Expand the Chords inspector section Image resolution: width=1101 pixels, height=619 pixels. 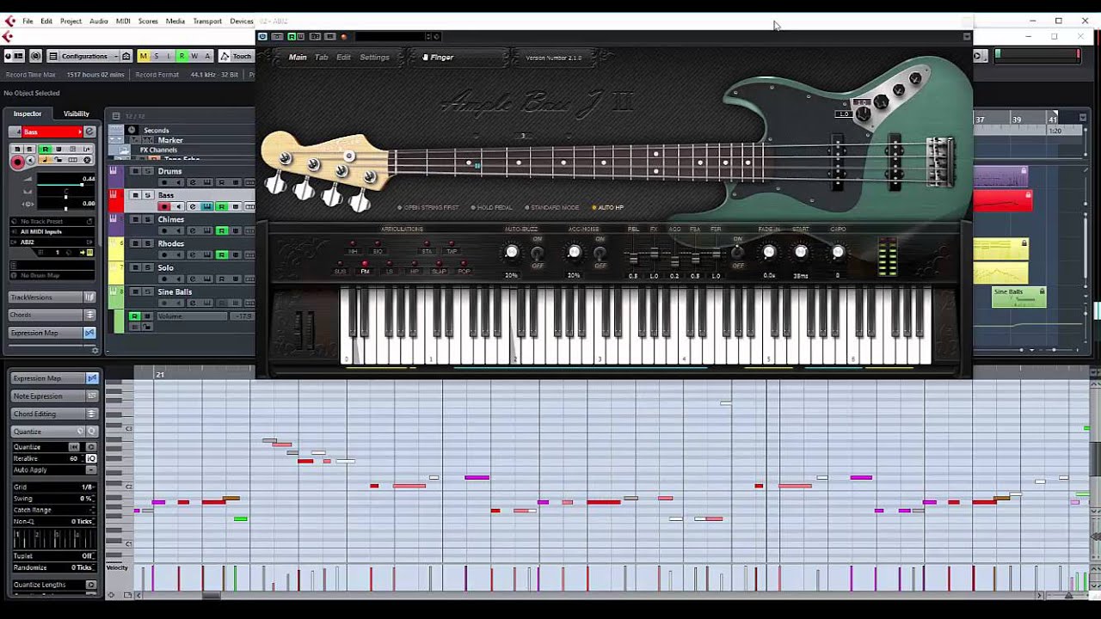click(x=52, y=315)
